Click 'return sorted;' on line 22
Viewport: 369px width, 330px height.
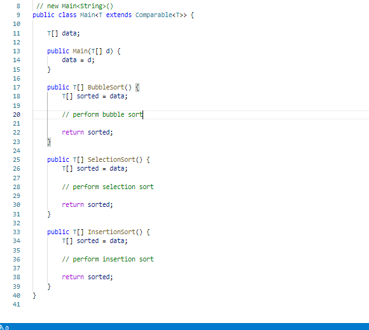coord(87,133)
